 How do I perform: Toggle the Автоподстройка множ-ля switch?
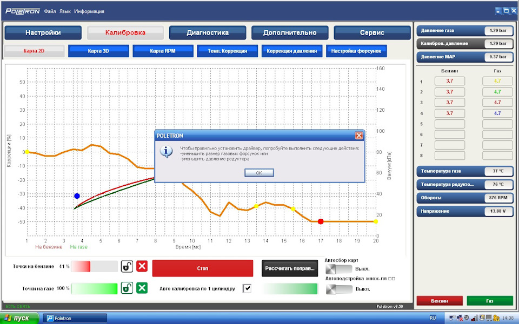pyautogui.click(x=338, y=289)
